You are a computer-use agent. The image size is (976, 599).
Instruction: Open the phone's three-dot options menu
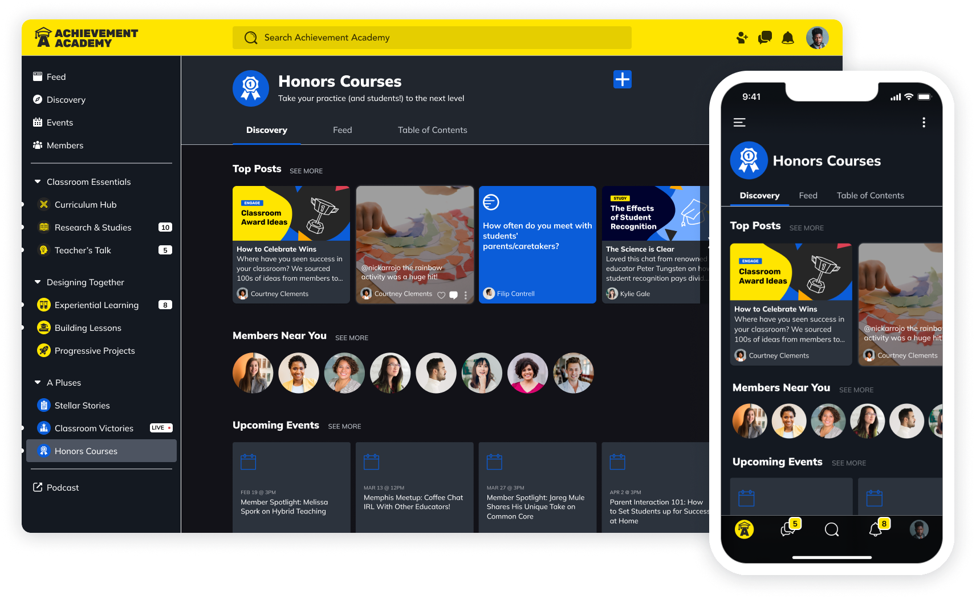924,122
